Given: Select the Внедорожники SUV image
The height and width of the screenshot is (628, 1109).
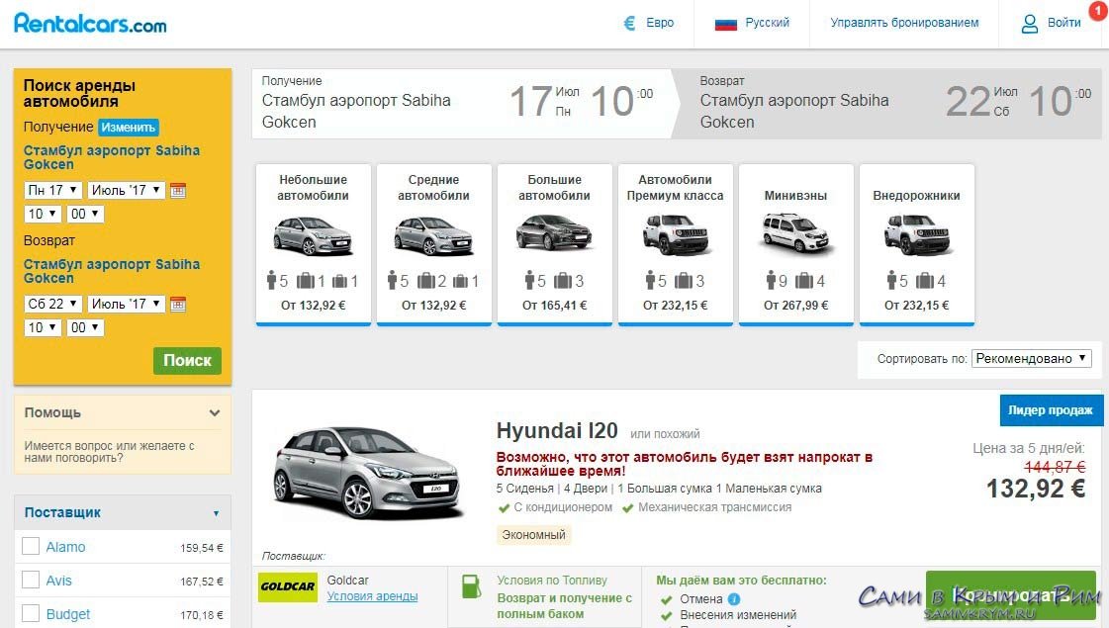Looking at the screenshot, I should click(x=917, y=234).
